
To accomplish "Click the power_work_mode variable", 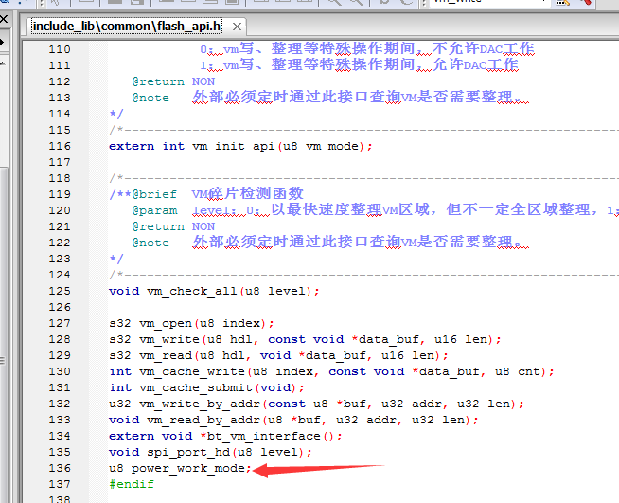I will [188, 469].
